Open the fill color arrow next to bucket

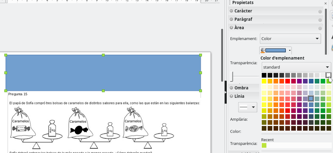(289, 51)
